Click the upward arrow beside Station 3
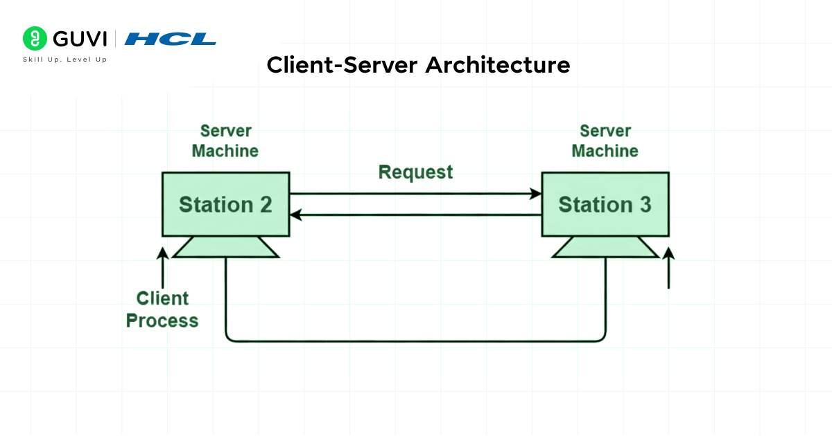The width and height of the screenshot is (832, 436). pyautogui.click(x=668, y=270)
